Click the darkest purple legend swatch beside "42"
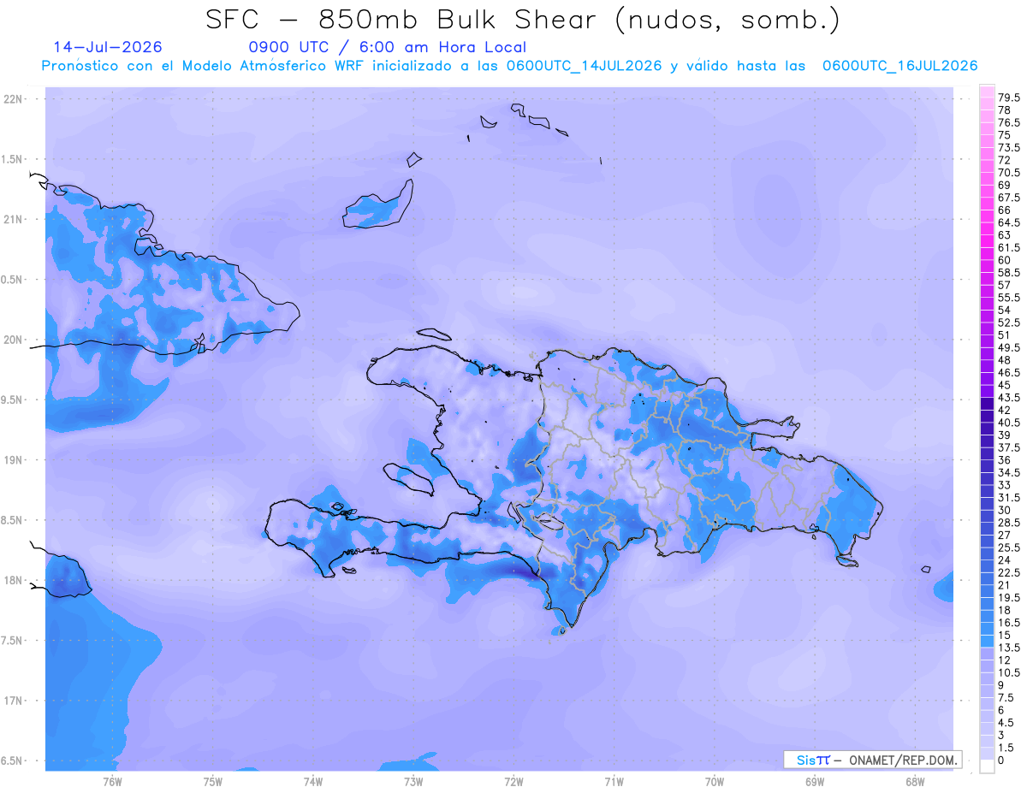1027x793 pixels. click(987, 404)
